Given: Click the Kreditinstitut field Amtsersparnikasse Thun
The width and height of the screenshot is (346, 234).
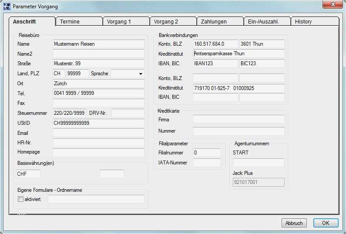Looking at the screenshot, I should point(239,53).
